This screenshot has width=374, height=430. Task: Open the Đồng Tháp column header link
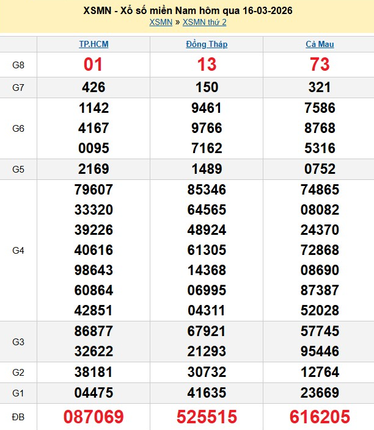coord(207,44)
